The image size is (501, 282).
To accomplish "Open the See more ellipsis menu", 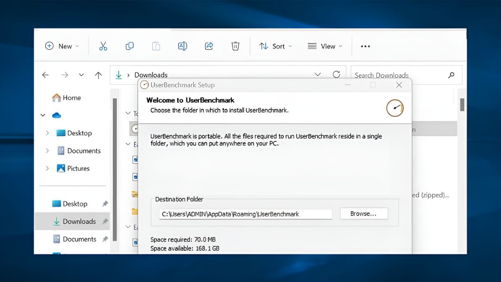I will [365, 46].
